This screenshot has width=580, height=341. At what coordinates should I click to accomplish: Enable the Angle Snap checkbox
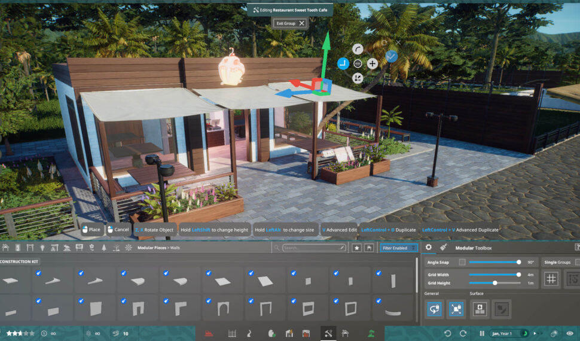(x=462, y=262)
